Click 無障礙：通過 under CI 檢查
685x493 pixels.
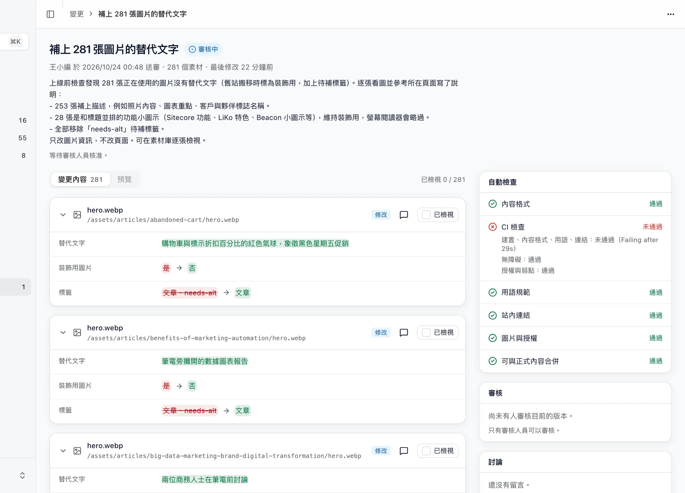pos(521,260)
